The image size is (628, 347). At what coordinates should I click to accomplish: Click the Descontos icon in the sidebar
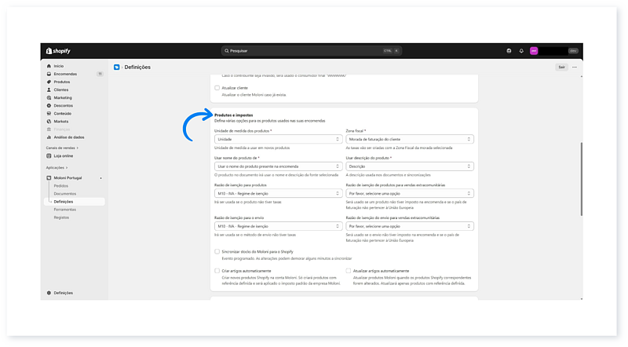point(49,105)
